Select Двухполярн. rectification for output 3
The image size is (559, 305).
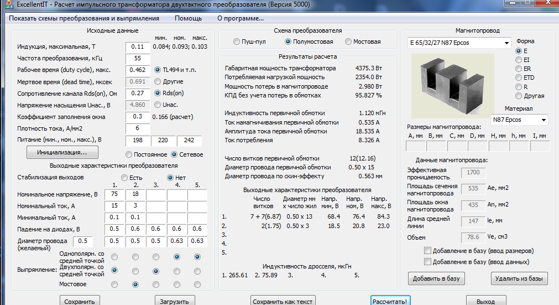point(156,271)
